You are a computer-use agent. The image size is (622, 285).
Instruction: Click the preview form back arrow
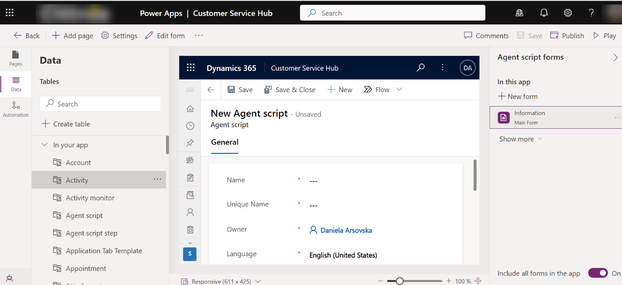pos(211,90)
